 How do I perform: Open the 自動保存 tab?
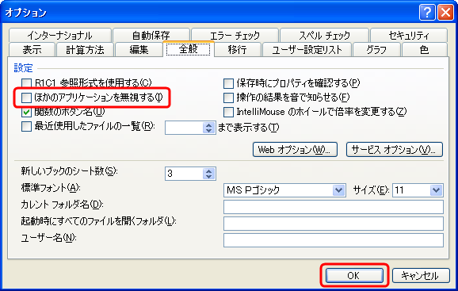(151, 36)
